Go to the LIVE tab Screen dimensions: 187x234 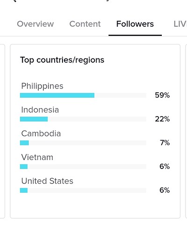180,24
